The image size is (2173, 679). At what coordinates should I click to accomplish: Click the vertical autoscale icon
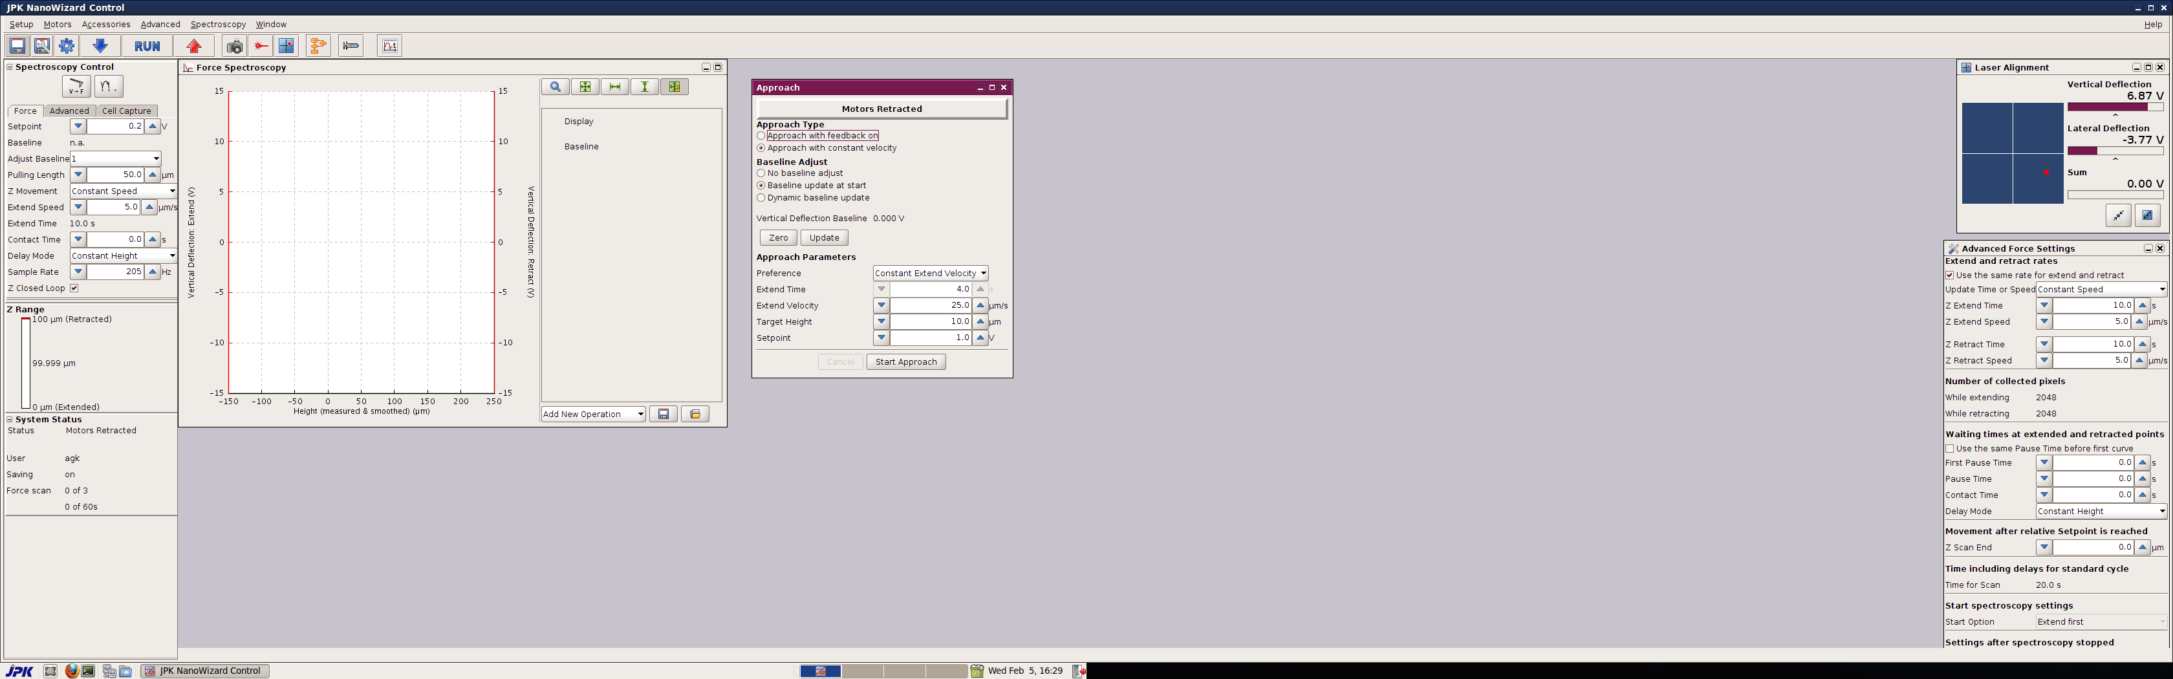pyautogui.click(x=645, y=87)
